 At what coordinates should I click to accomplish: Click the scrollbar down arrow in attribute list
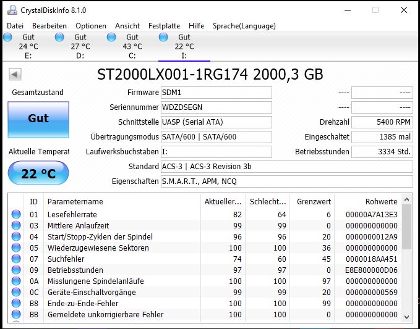pos(406,317)
